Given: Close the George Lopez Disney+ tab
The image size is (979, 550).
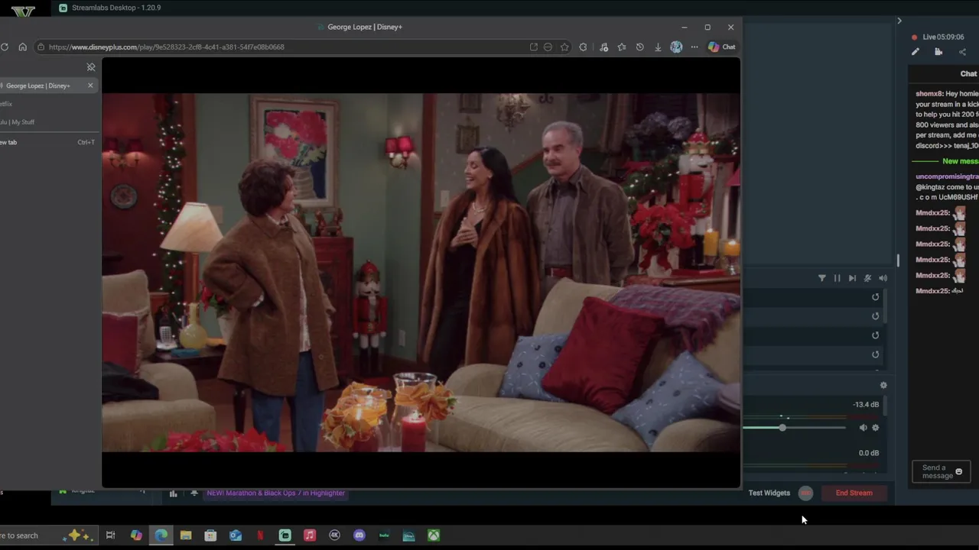Looking at the screenshot, I should [x=90, y=86].
